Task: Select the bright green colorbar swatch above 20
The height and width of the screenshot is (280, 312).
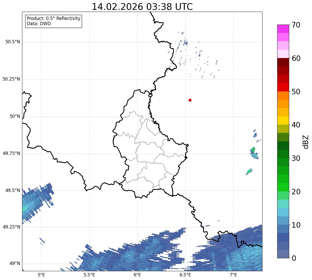Action: click(x=283, y=187)
